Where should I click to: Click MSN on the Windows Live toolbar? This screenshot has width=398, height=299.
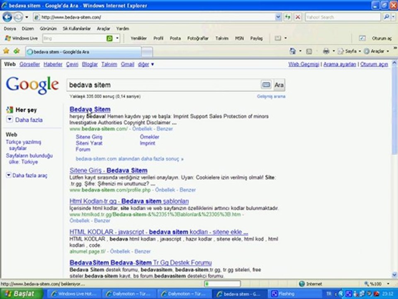tap(239, 38)
